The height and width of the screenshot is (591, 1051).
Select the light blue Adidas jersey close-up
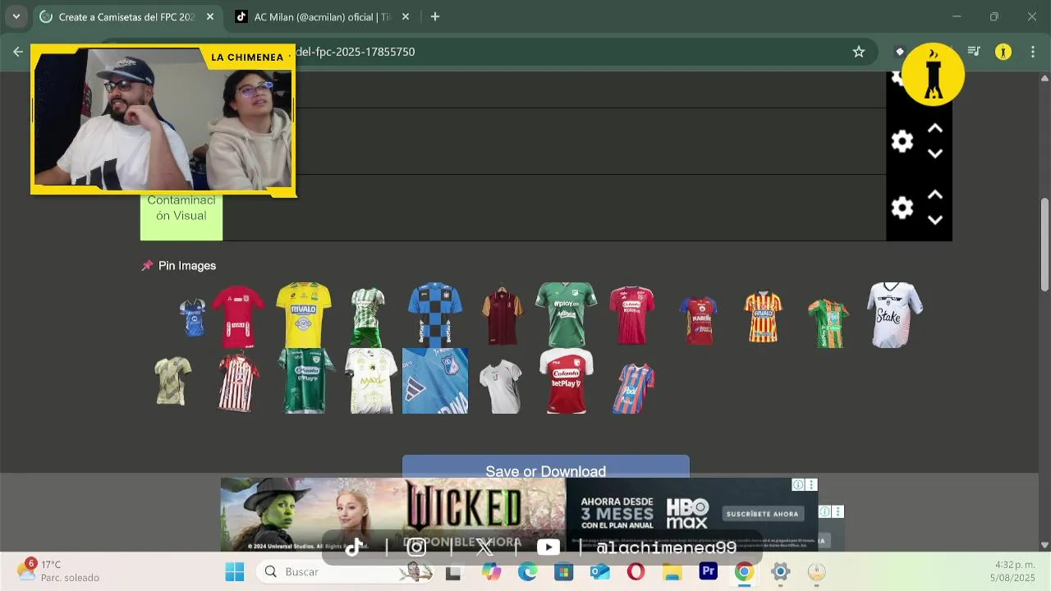pyautogui.click(x=435, y=381)
